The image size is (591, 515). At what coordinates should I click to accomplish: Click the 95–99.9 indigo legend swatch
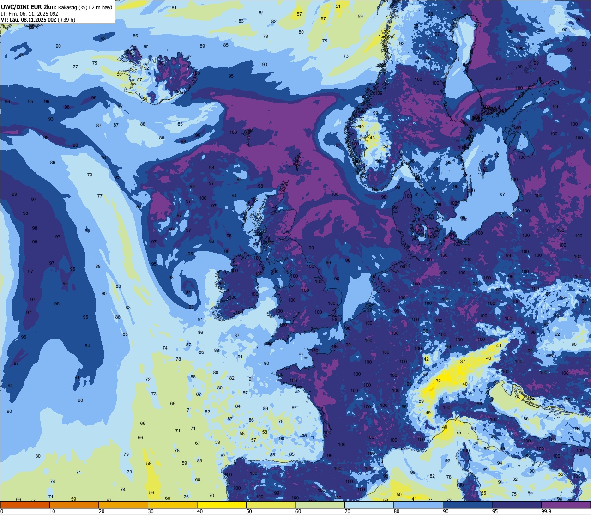pos(517,504)
